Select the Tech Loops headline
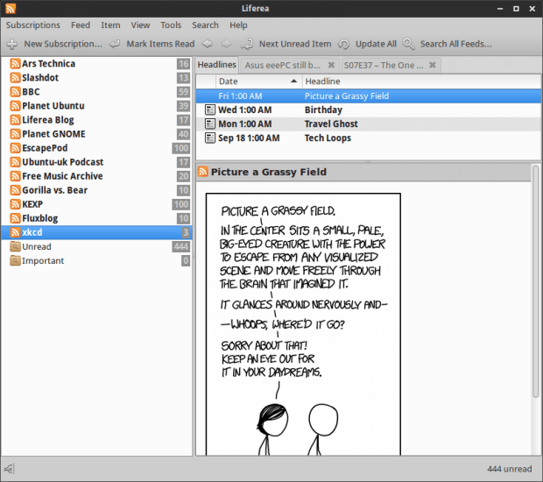Screen dimensions: 543x482 coord(328,138)
